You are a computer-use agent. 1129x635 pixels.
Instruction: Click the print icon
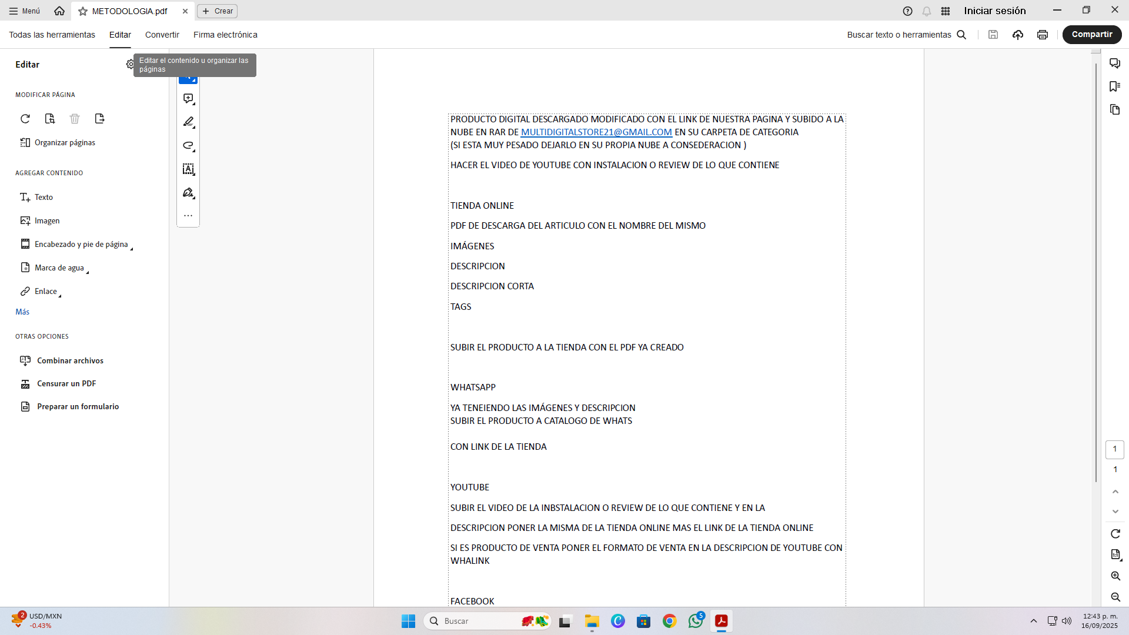click(x=1043, y=35)
